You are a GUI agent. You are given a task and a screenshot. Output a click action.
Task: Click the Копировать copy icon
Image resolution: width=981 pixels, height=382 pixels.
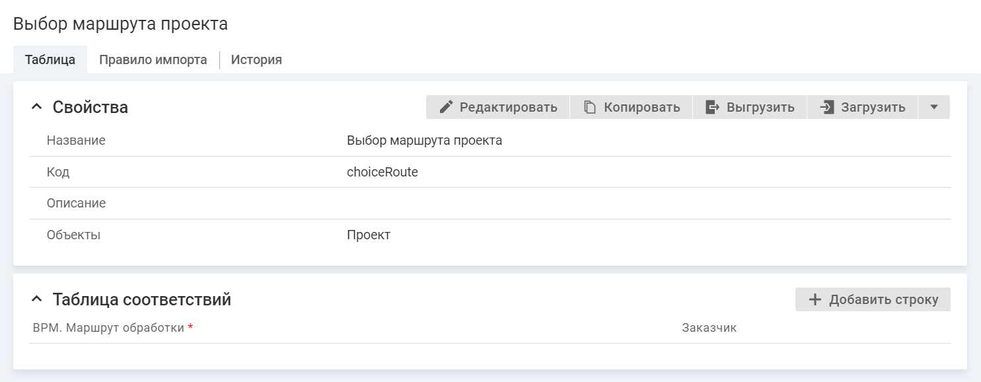pos(590,107)
